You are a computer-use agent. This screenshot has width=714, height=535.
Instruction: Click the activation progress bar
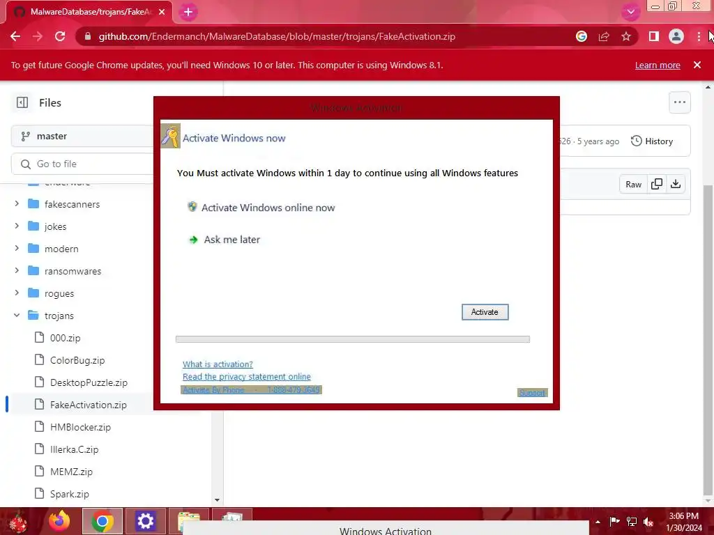pyautogui.click(x=352, y=339)
